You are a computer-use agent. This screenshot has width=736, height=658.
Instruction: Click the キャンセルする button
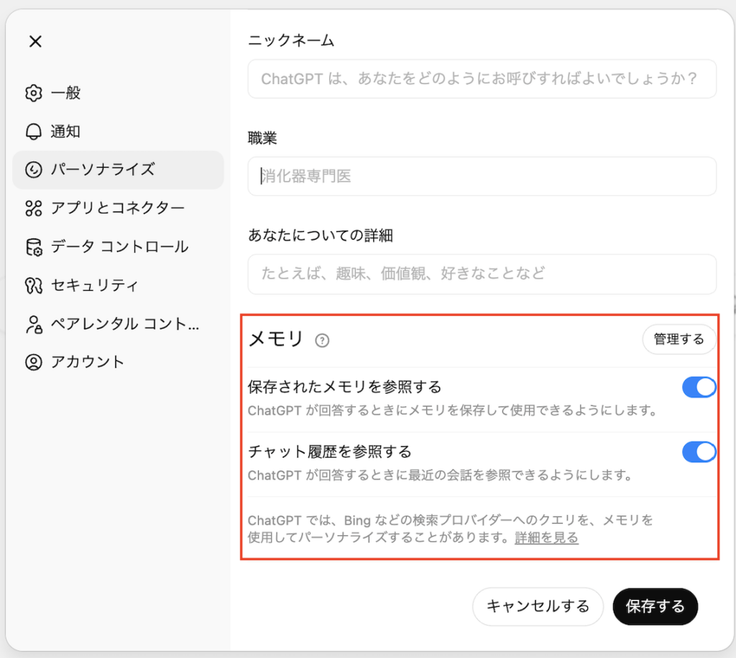click(x=538, y=606)
